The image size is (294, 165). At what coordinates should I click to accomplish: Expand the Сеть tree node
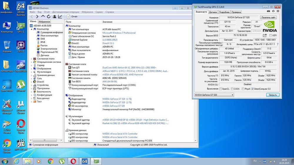31,79
